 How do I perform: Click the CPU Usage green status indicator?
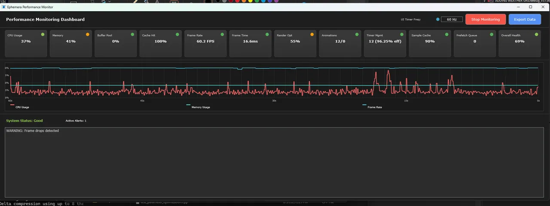(43, 34)
